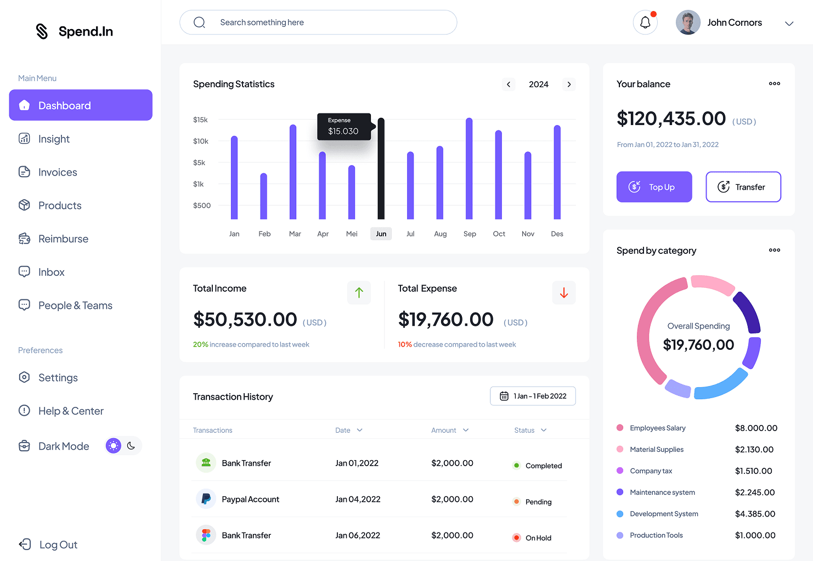Click the Transfer button
The width and height of the screenshot is (813, 561).
743,186
